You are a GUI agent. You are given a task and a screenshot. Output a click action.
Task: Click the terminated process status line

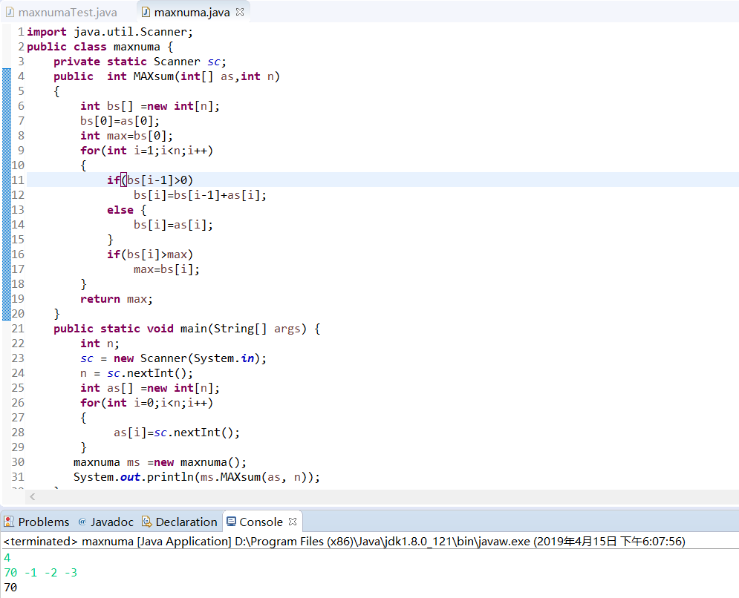click(x=344, y=541)
